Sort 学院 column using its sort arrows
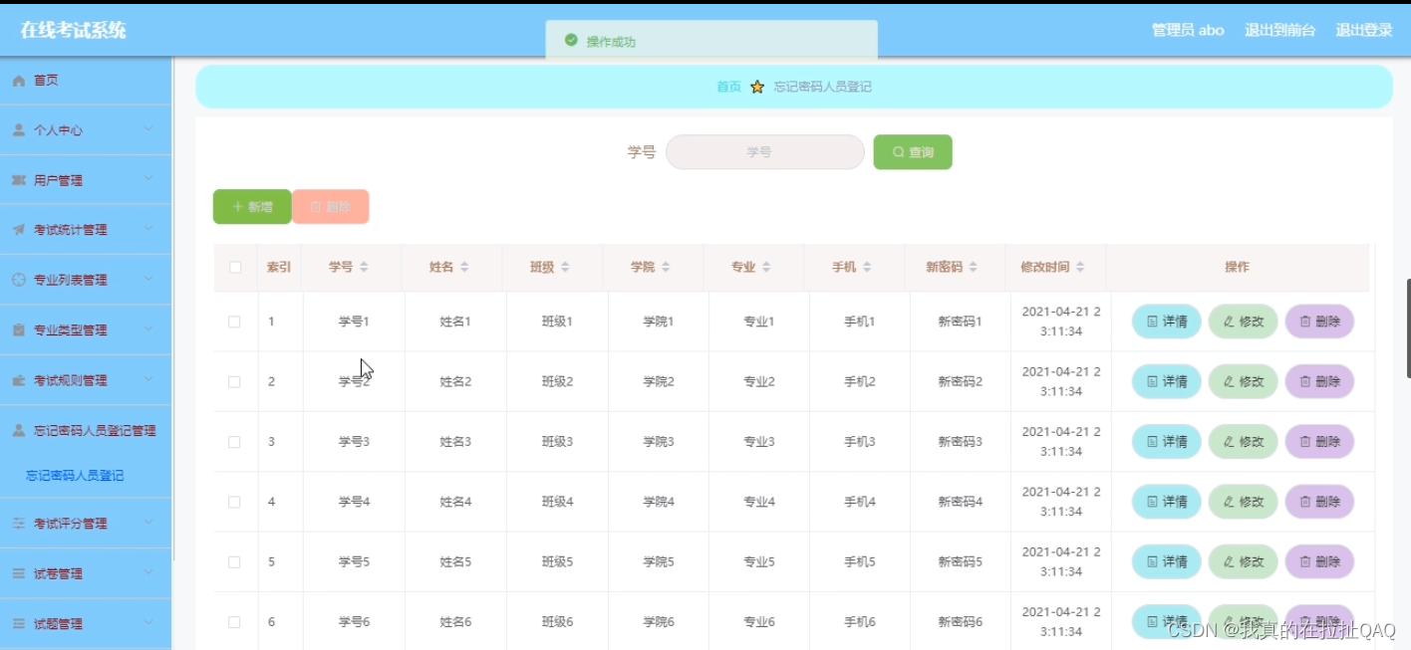 pos(666,268)
